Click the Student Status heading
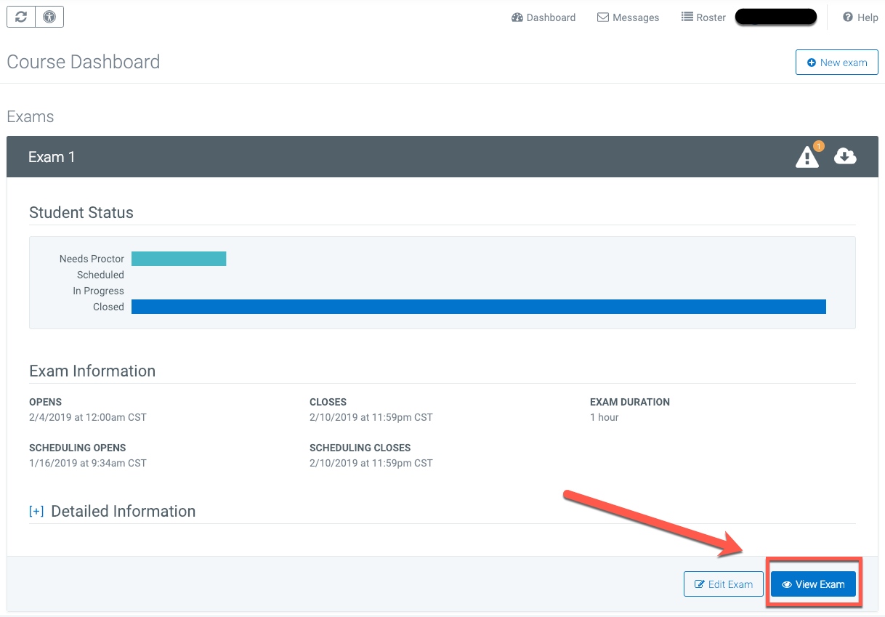Screen dimensions: 885x617 coord(81,213)
